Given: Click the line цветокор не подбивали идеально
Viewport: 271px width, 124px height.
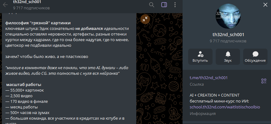Looking at the screenshot, I should pyautogui.click(x=38, y=45).
